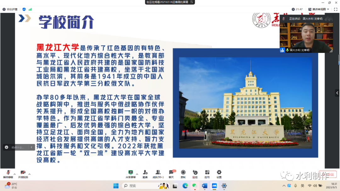This screenshot has height=191, width=340.
Task: Expand video options arrow beside 开启视频
Action: click(30, 174)
